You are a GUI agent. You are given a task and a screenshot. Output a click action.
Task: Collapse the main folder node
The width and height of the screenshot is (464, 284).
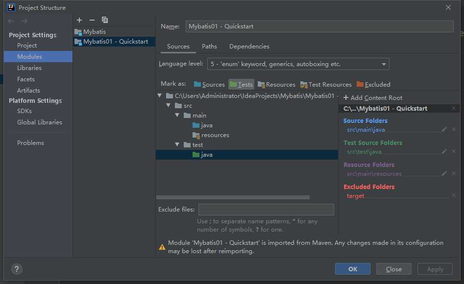point(177,115)
